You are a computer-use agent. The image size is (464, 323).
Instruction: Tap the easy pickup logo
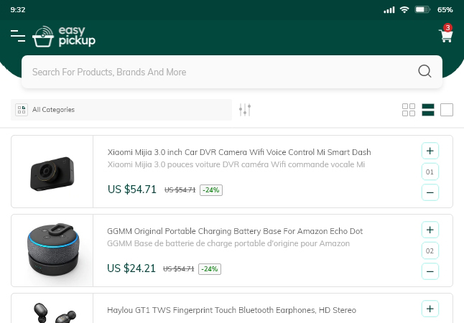click(x=64, y=37)
